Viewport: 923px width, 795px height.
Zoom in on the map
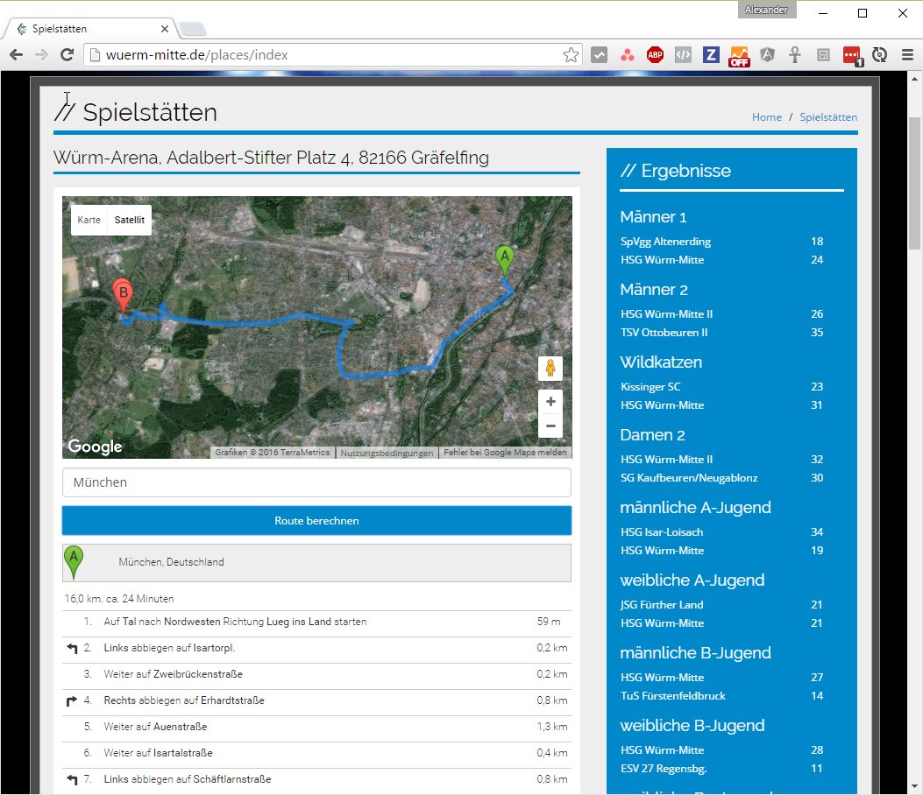tap(550, 402)
